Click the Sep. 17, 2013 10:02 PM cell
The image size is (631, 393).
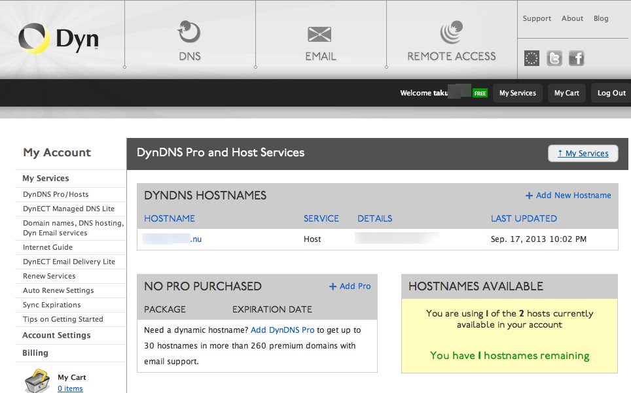[539, 239]
